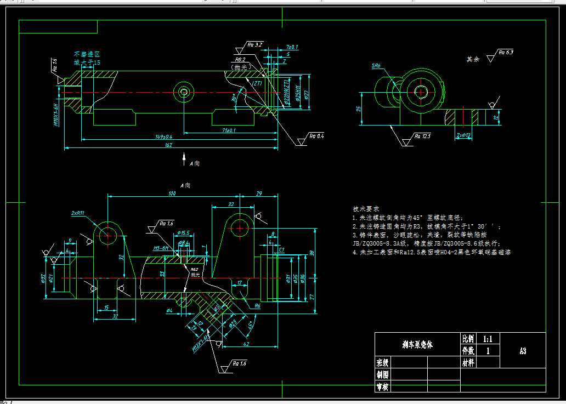566x404 pixels.
Task: Select the 162 overall length dimension
Action: click(x=168, y=145)
